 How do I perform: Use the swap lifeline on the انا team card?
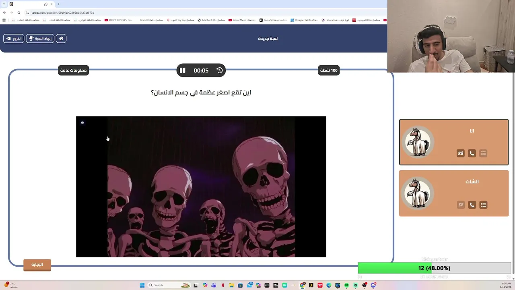pyautogui.click(x=461, y=153)
